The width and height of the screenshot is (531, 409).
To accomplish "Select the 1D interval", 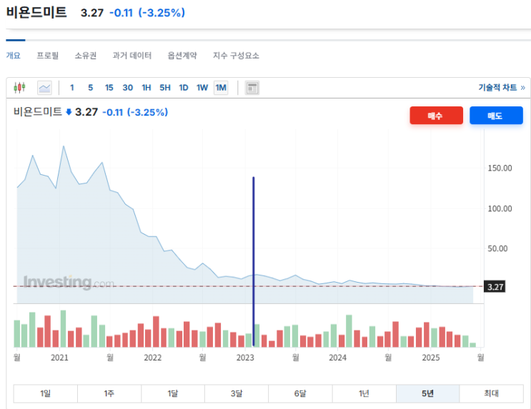I will (184, 88).
